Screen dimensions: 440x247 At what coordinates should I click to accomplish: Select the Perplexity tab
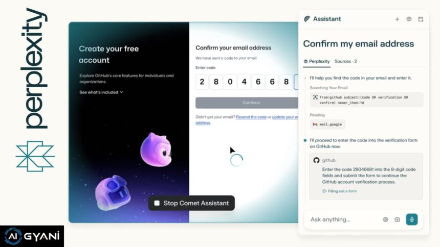[317, 61]
